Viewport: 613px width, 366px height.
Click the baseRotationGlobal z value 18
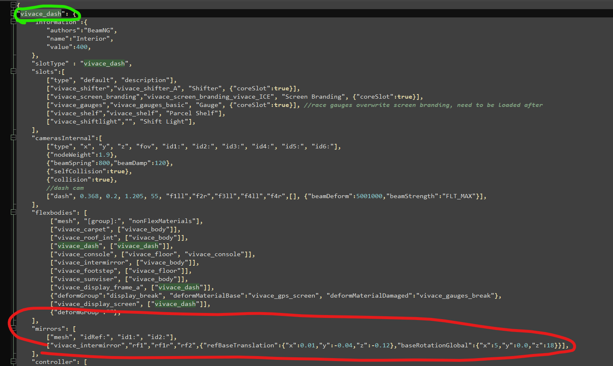pos(550,345)
